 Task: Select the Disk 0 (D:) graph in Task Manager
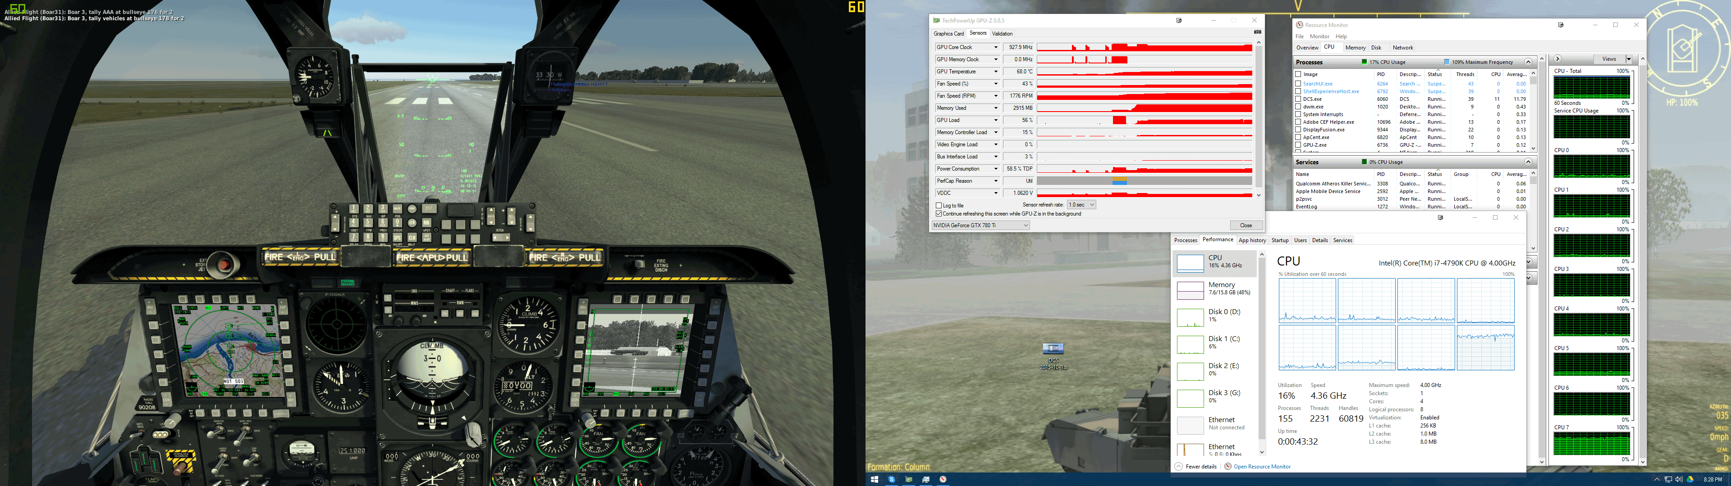point(1190,318)
